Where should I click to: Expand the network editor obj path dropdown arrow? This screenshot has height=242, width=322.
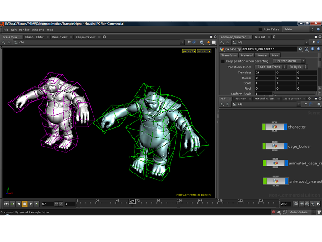(299, 104)
